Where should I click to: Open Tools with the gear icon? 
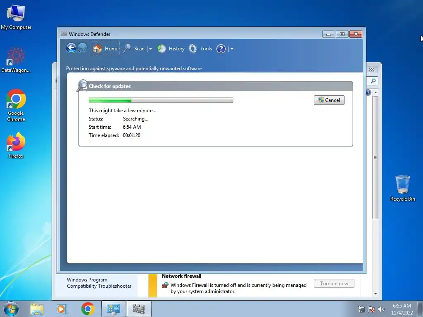pos(200,49)
